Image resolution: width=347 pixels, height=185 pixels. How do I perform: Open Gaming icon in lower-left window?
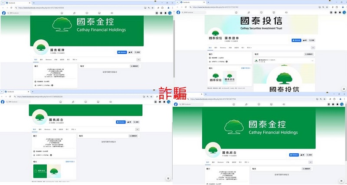click(x=111, y=102)
